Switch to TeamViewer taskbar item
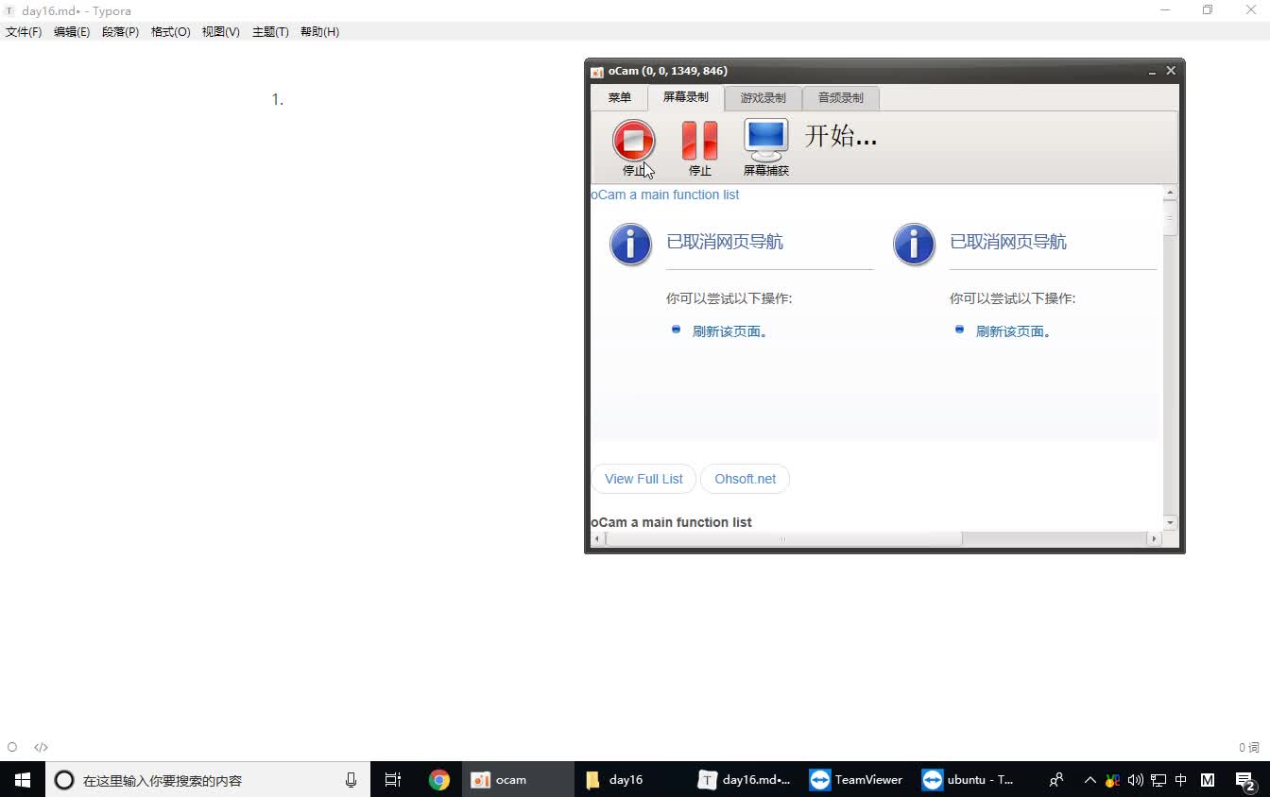1270x797 pixels. [x=858, y=780]
